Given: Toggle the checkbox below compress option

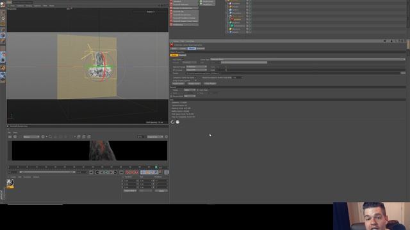Looking at the screenshot, I should (195, 80).
